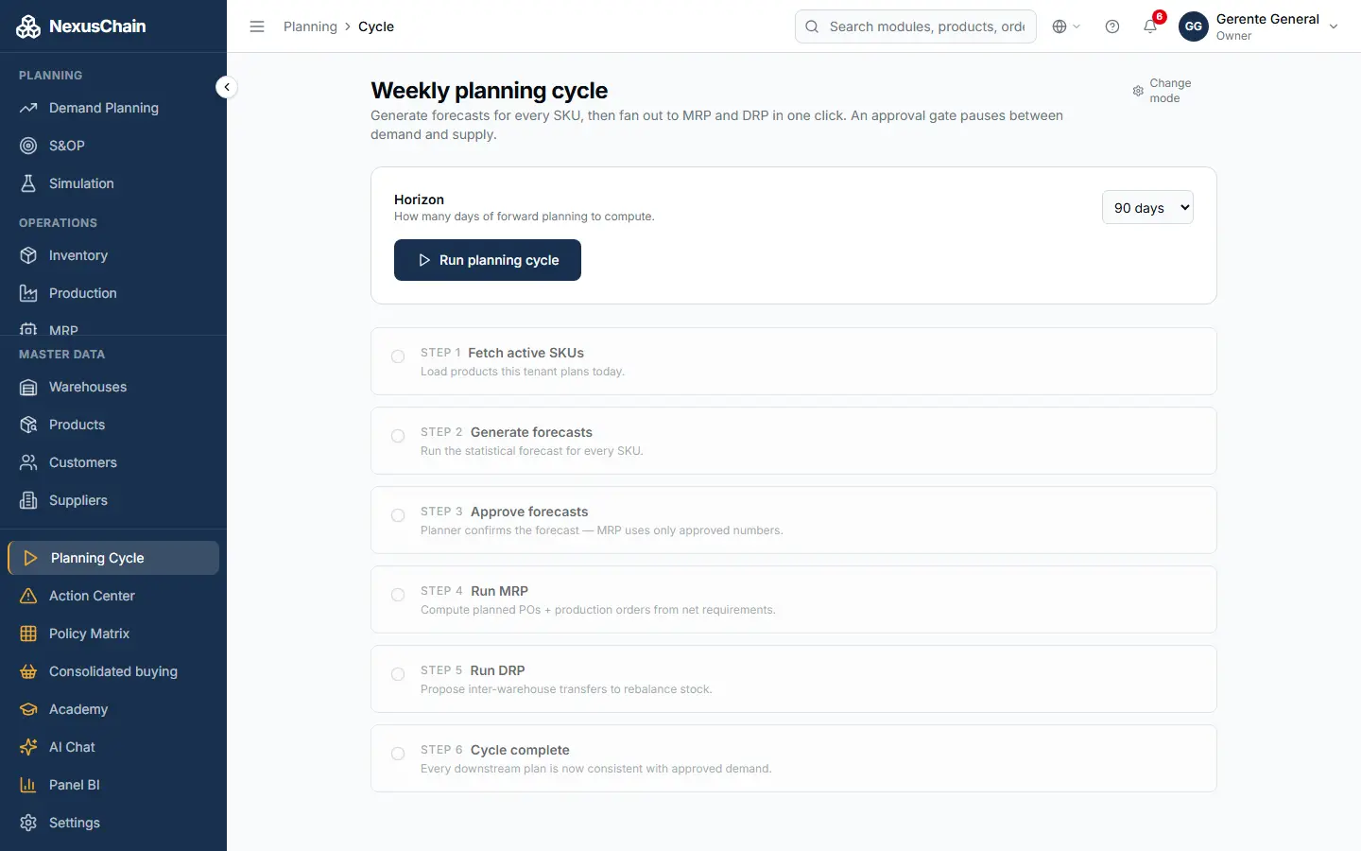Select the Step 3 Approve forecasts circle
This screenshot has width=1361, height=851.
click(x=398, y=515)
